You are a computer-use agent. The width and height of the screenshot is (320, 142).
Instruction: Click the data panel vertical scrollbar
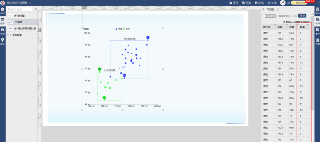[313, 63]
